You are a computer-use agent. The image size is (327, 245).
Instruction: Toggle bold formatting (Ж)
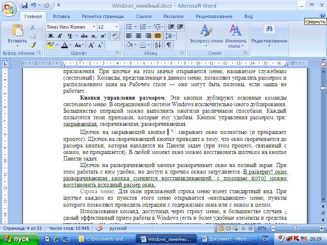50,36
